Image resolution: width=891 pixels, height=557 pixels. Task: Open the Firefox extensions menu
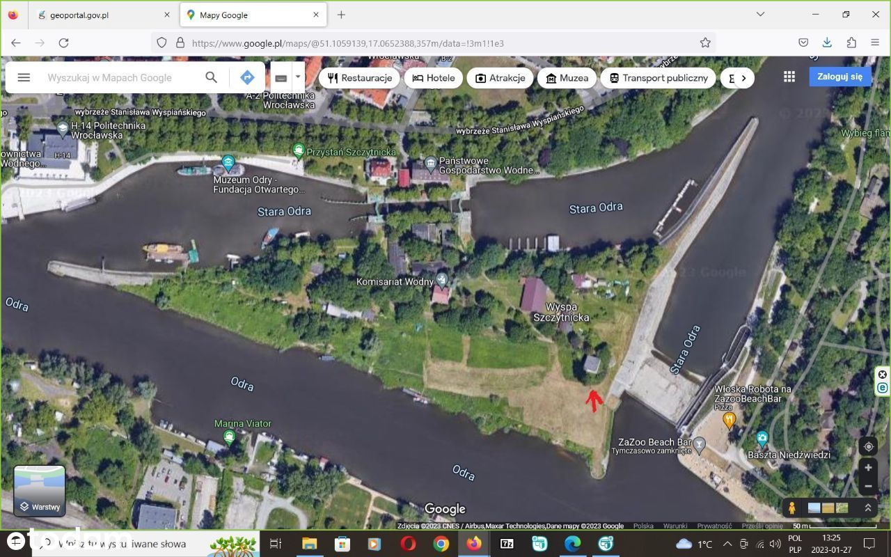pyautogui.click(x=851, y=42)
